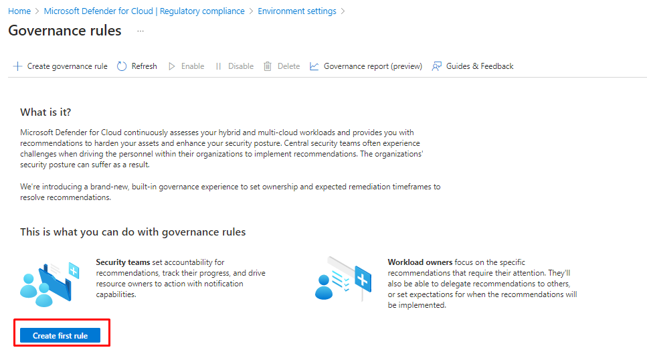Choose the Create governance rule text label
Viewport: 647px width, 362px height.
[67, 66]
